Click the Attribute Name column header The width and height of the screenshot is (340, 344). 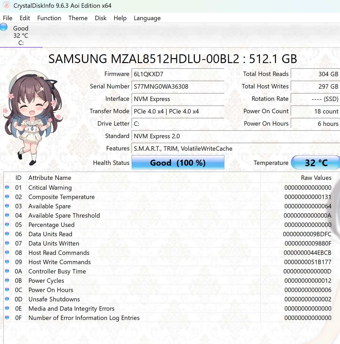tap(143, 178)
